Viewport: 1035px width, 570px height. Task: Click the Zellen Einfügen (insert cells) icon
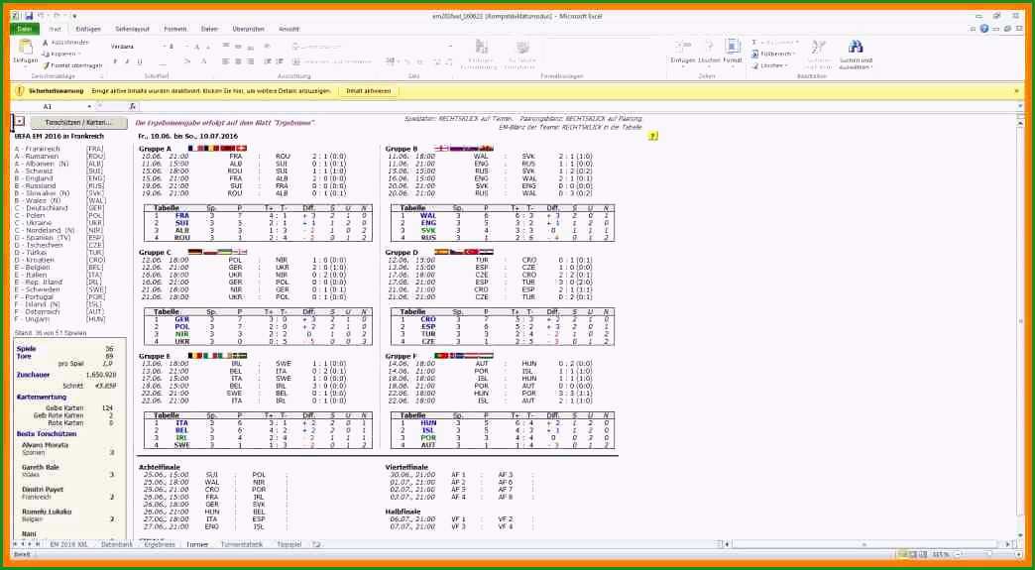click(x=682, y=47)
